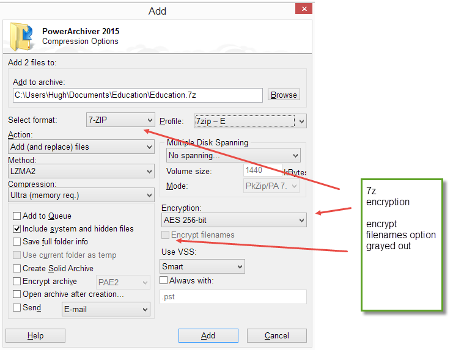Image resolution: width=464 pixels, height=350 pixels.
Task: Expand the Send E-mail dropdown
Action: pyautogui.click(x=106, y=309)
